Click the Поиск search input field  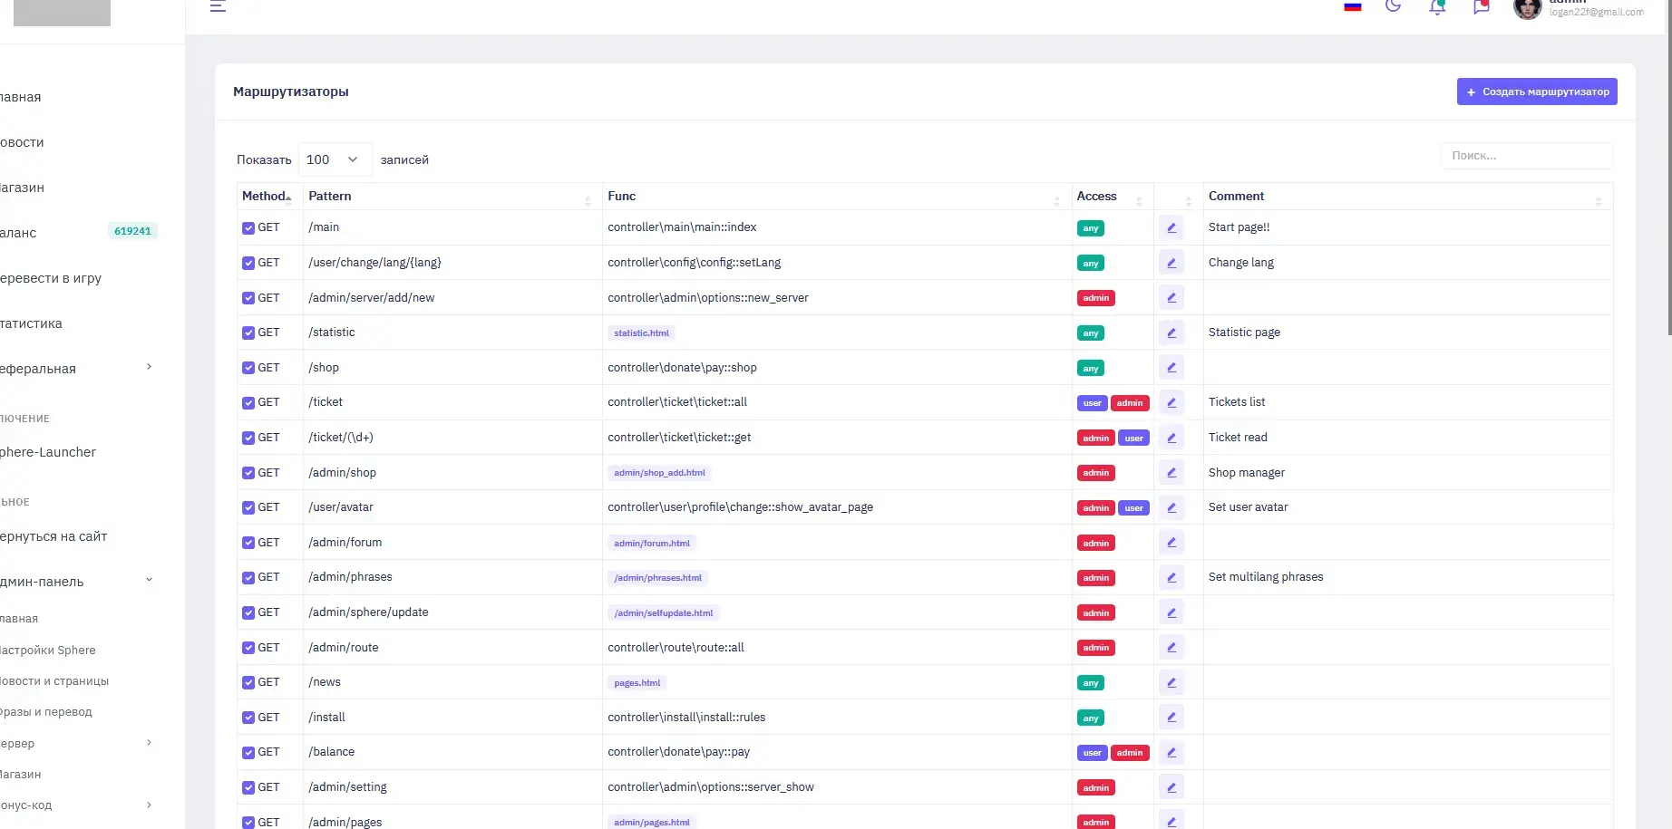tap(1527, 156)
